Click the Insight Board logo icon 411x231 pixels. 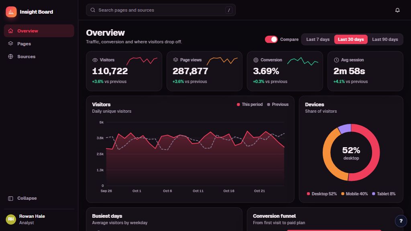[x=11, y=12]
